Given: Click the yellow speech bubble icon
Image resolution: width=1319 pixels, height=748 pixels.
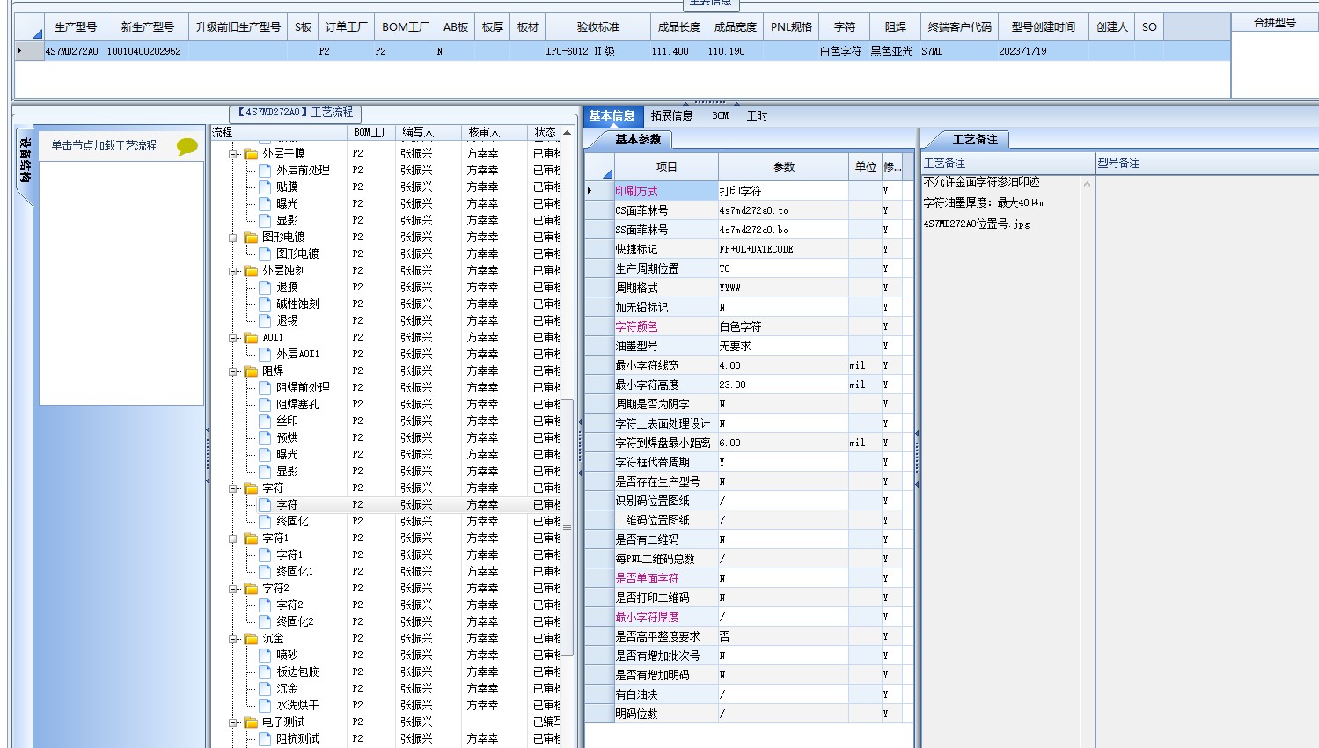Looking at the screenshot, I should 187,146.
